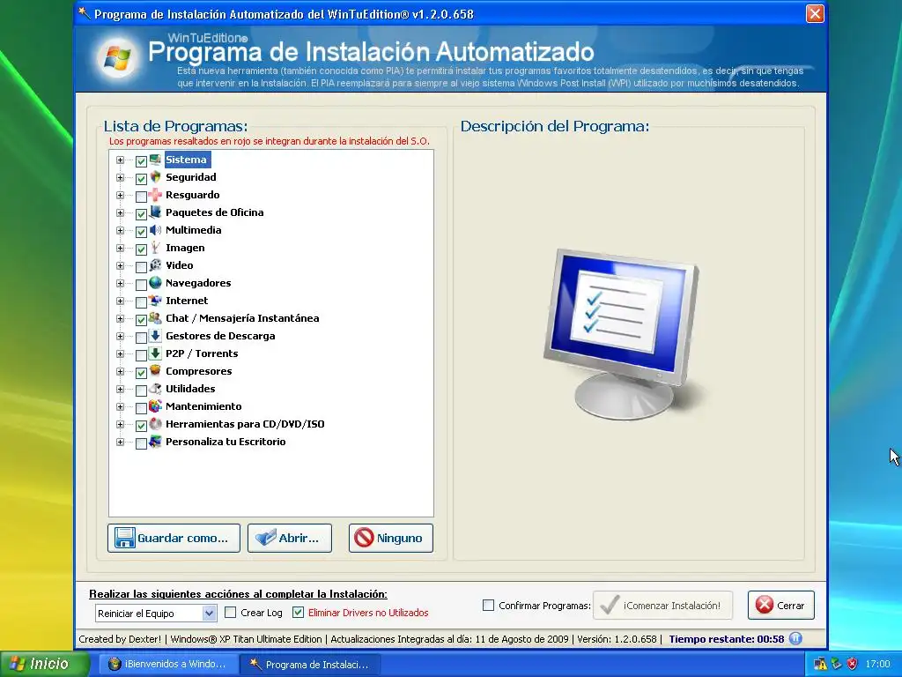902x677 pixels.
Task: Check the Resguardo checkbox
Action: click(141, 196)
